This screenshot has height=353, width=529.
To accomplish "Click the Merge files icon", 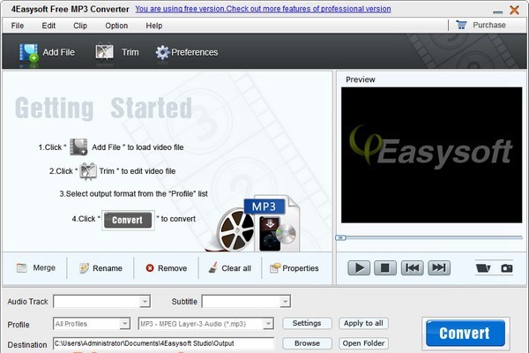I will (21, 268).
